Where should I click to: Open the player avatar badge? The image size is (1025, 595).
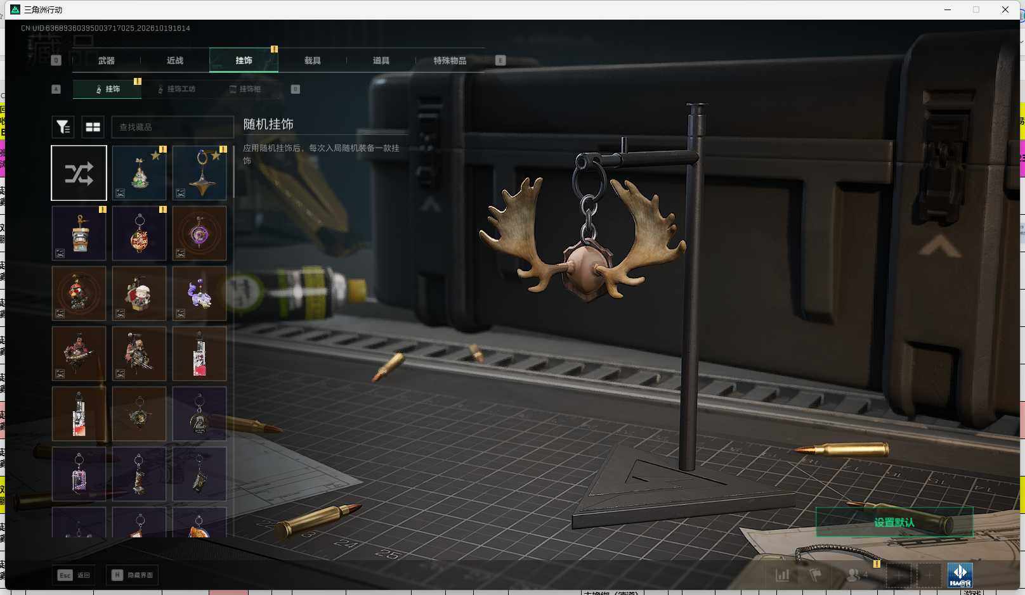click(960, 575)
